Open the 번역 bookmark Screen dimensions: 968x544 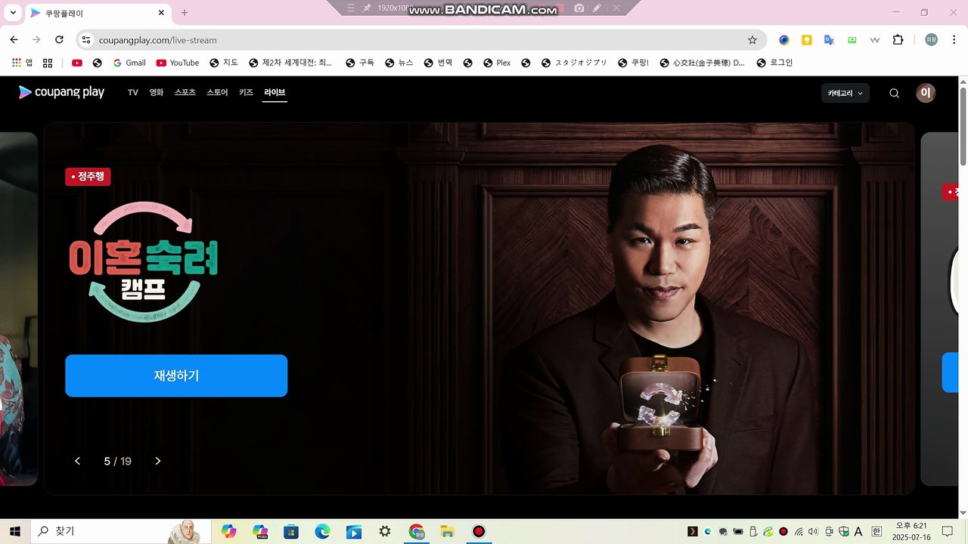click(439, 63)
